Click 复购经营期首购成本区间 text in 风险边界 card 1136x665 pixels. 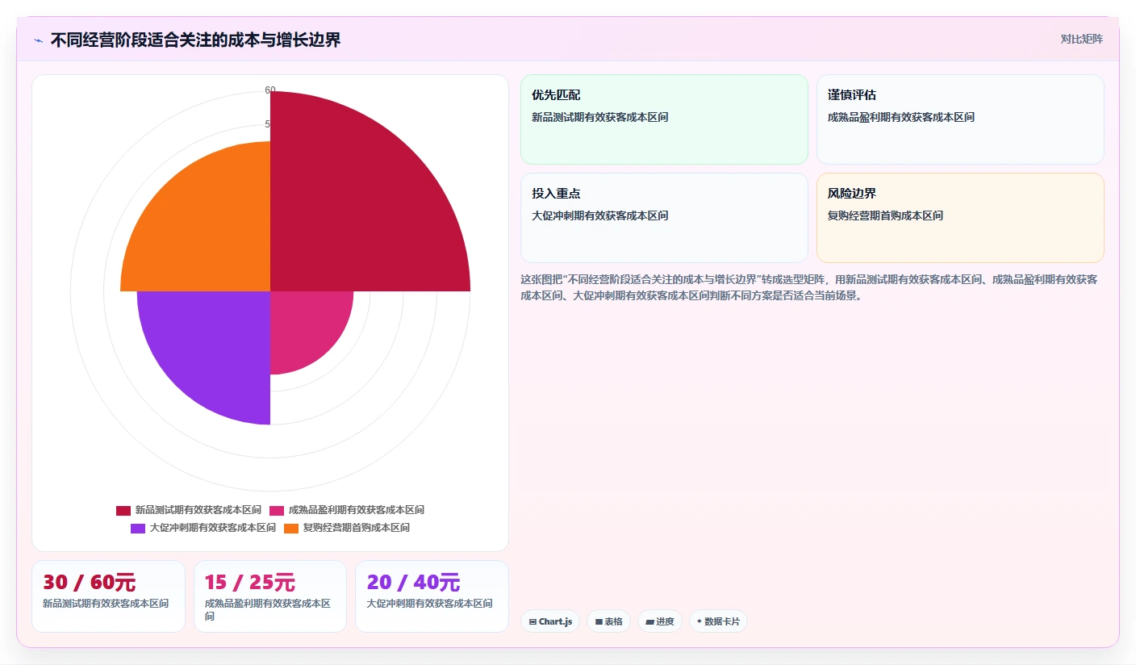click(885, 215)
